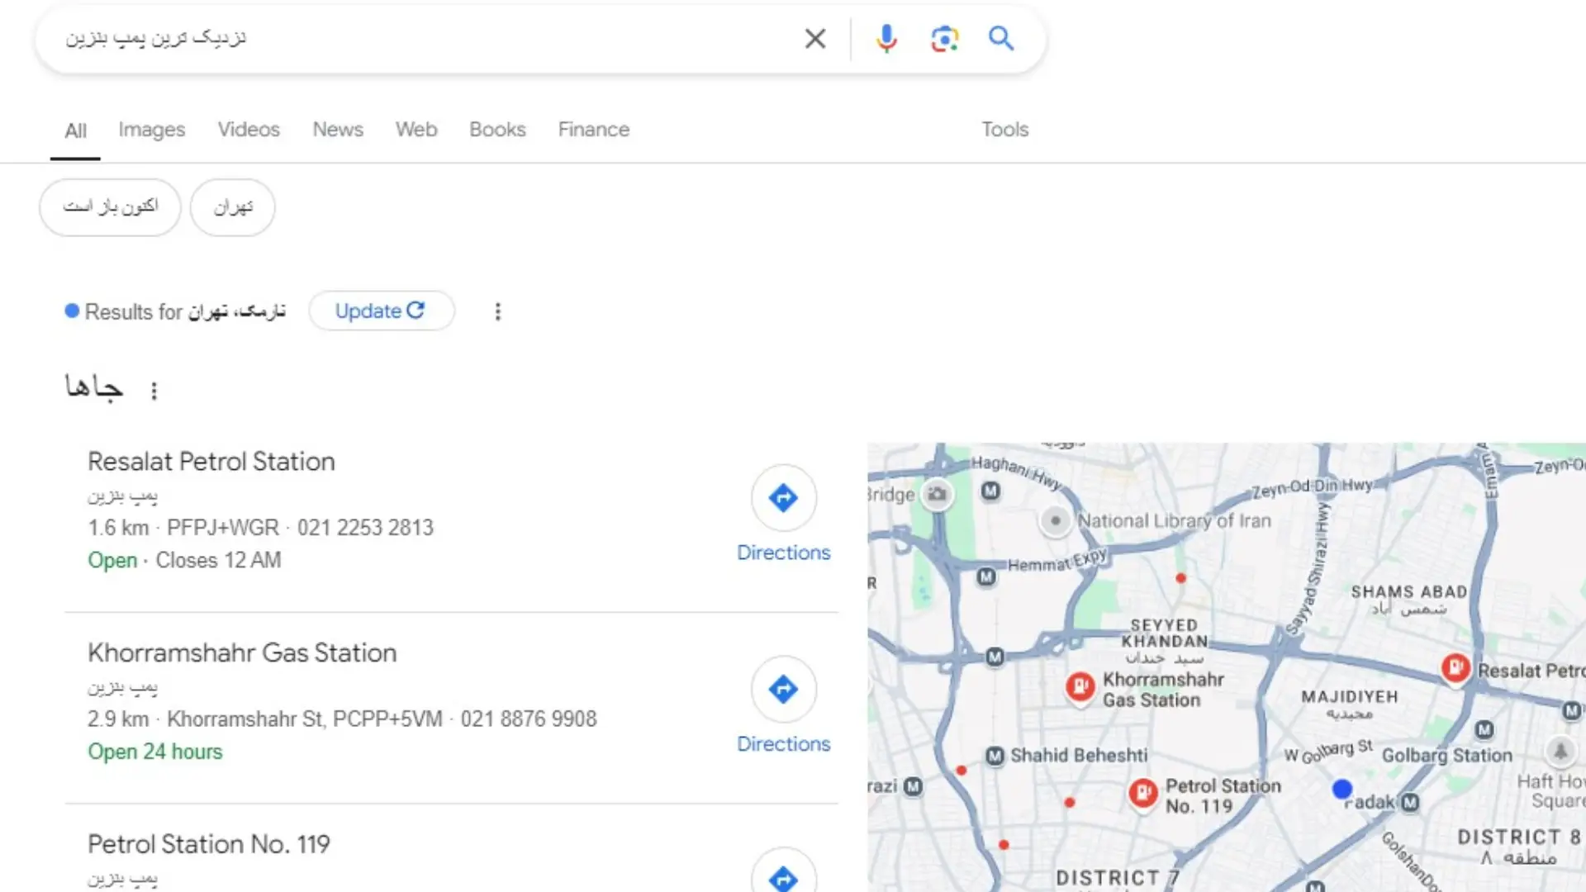Click the Shahid Beheshti metro station icon

click(995, 756)
